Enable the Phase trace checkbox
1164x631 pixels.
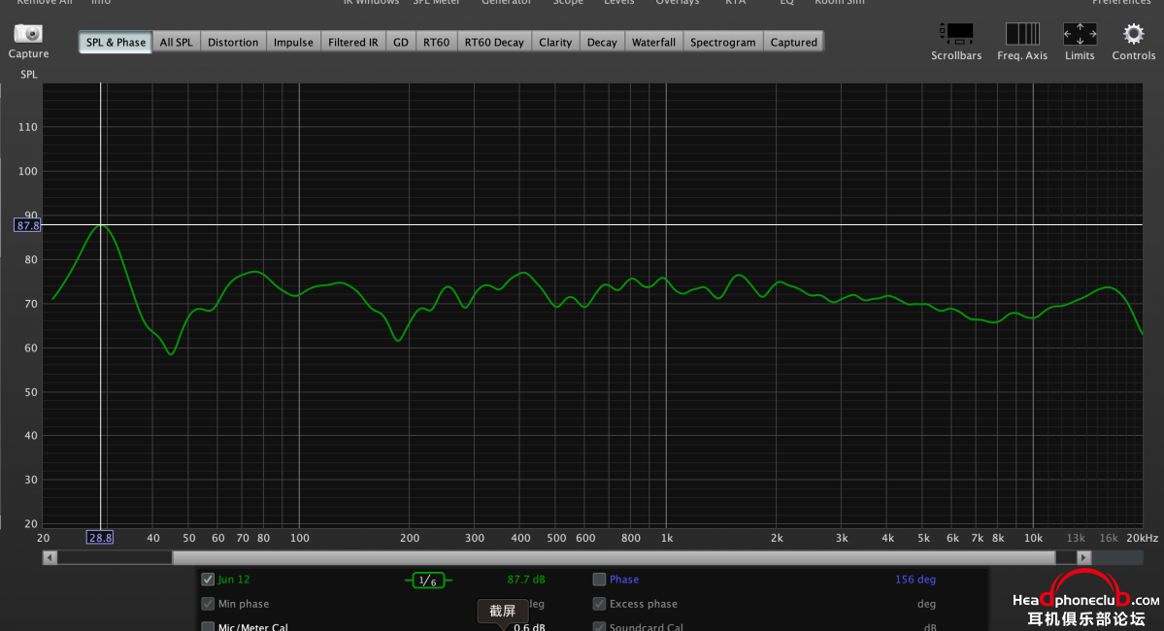(x=599, y=579)
